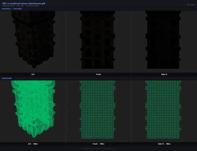Open the Front wireframe view thumbnail
The width and height of the screenshot is (197, 151).
(98, 111)
